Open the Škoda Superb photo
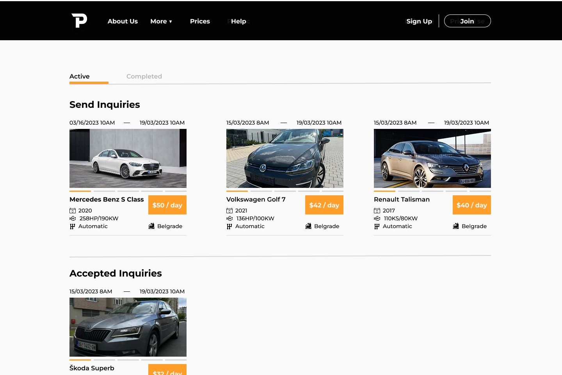 tap(128, 327)
